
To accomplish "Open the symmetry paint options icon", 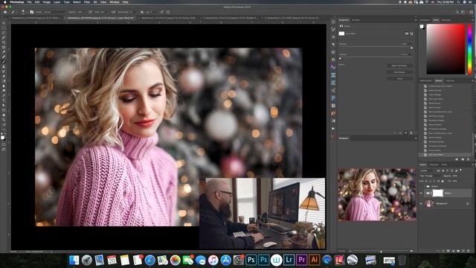I will coord(168,12).
